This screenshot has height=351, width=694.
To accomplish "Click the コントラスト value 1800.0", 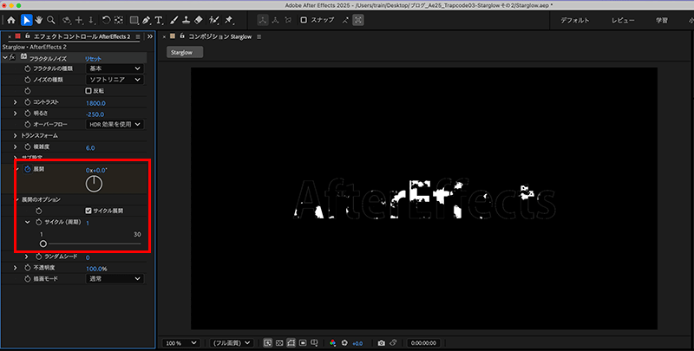I will (95, 103).
